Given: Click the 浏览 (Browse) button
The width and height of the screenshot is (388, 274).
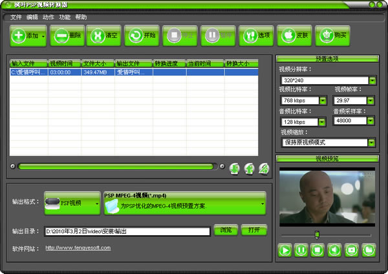Looking at the screenshot, I should [x=226, y=230].
